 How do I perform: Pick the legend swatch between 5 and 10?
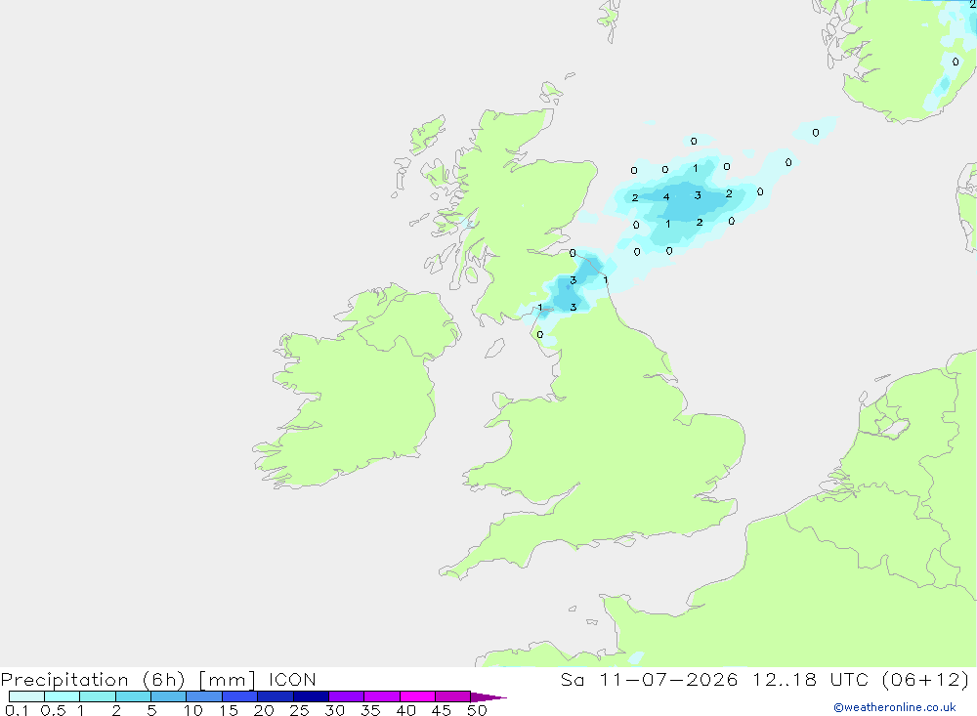pos(169,696)
